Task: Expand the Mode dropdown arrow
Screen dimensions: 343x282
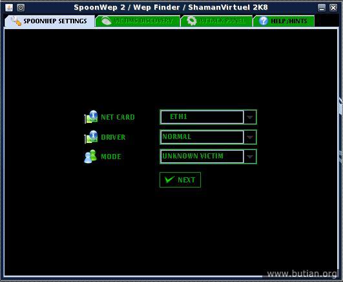Action: point(250,157)
